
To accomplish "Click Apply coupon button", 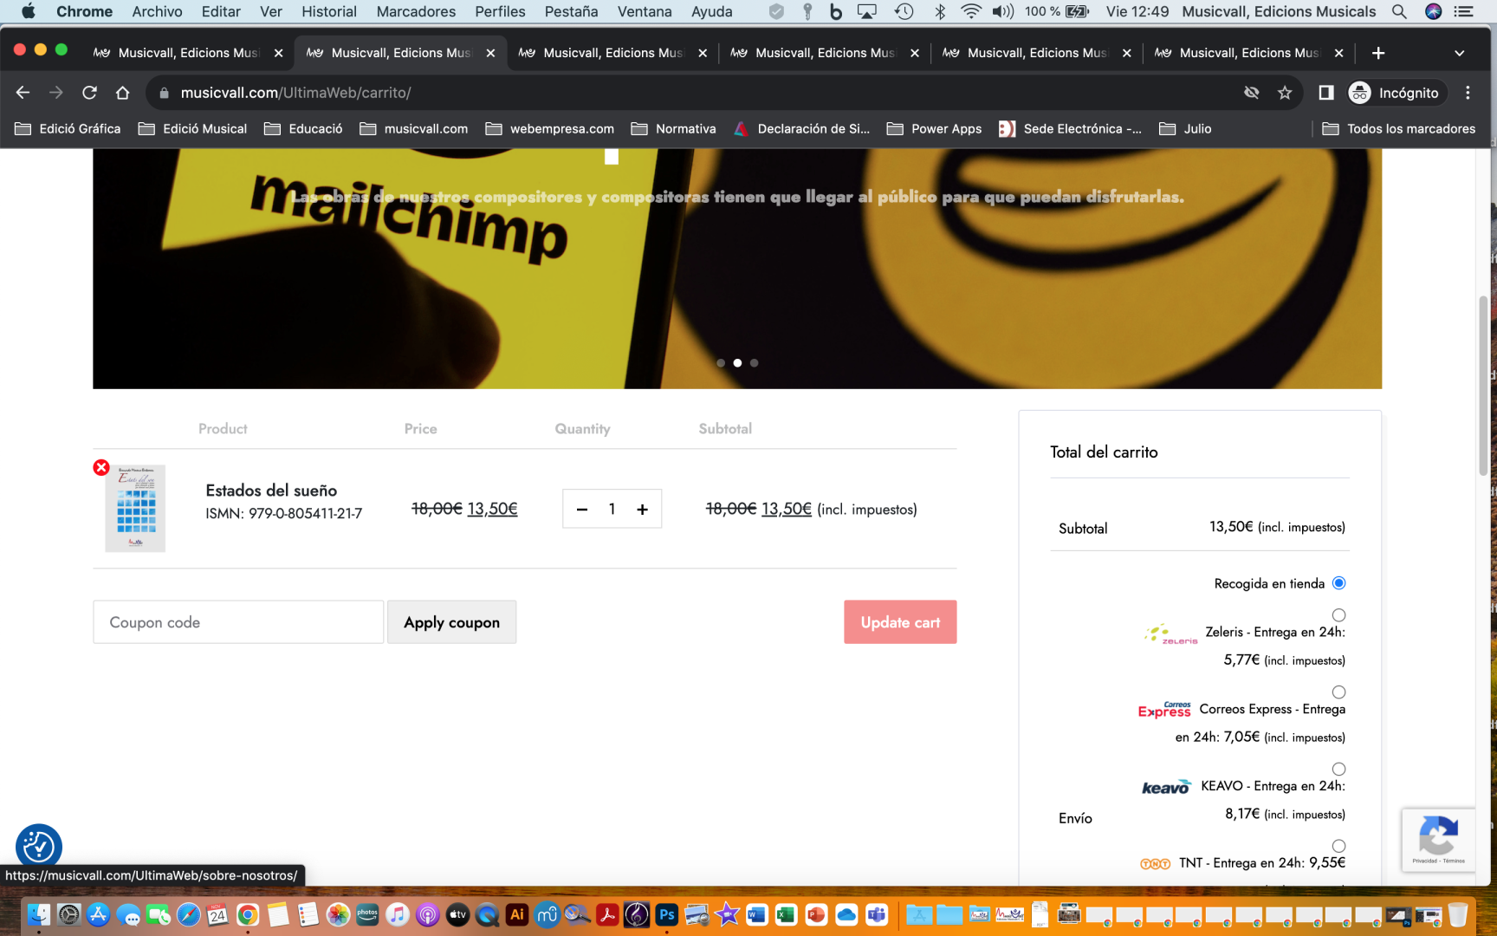I will pos(451,622).
